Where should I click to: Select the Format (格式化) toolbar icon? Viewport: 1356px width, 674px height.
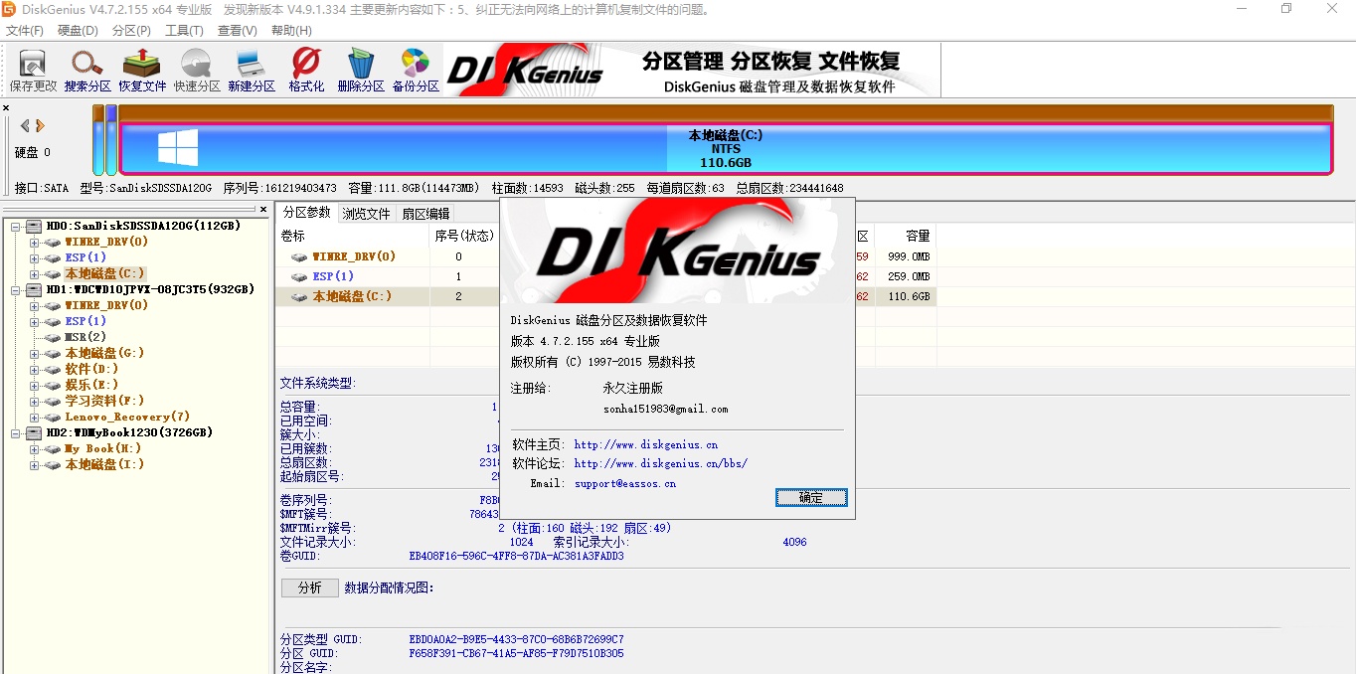point(306,70)
